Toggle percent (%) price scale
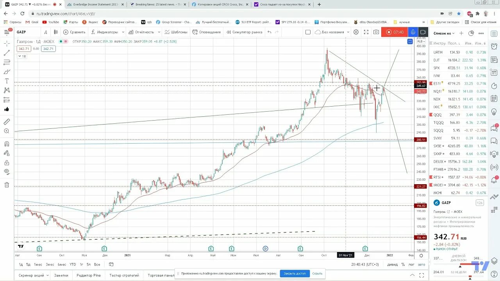Screen dimensions: 500x281 click(403, 264)
